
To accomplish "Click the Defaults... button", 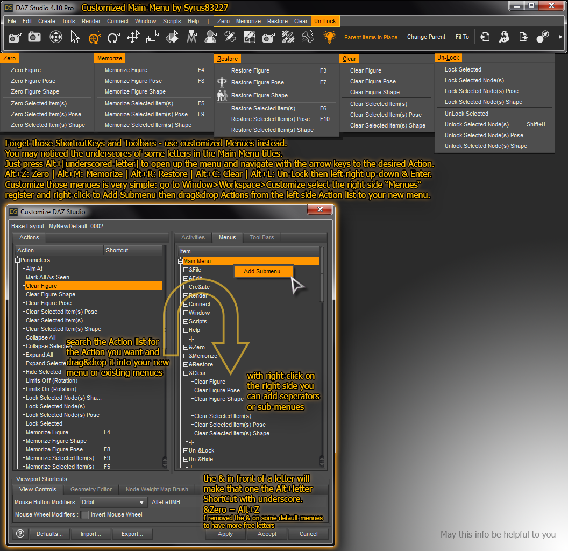I will (49, 534).
